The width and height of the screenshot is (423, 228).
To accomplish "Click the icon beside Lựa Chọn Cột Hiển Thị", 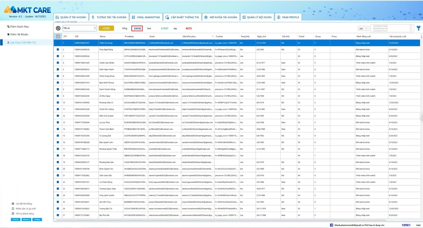I will (8, 42).
